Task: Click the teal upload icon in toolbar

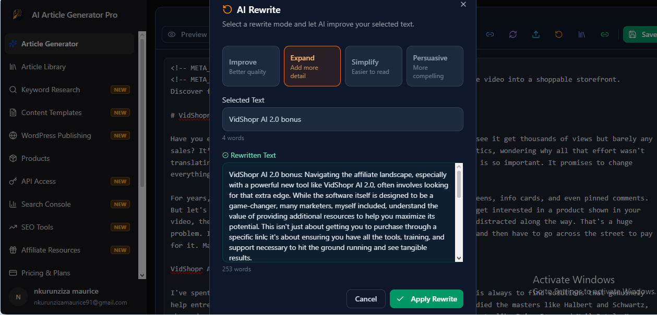Action: pos(536,34)
